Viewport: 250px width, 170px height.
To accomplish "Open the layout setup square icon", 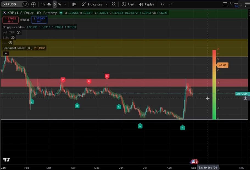I will (225, 4).
